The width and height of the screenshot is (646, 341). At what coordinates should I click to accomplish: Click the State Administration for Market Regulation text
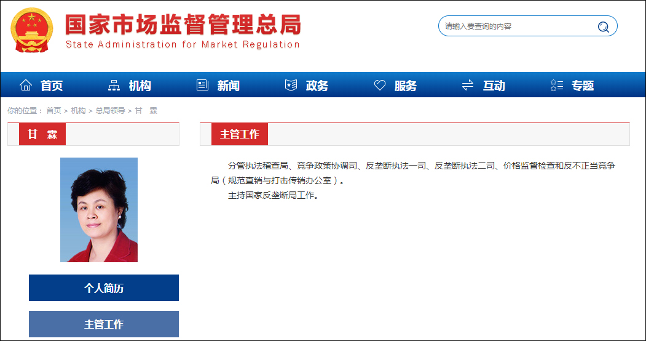[x=183, y=44]
